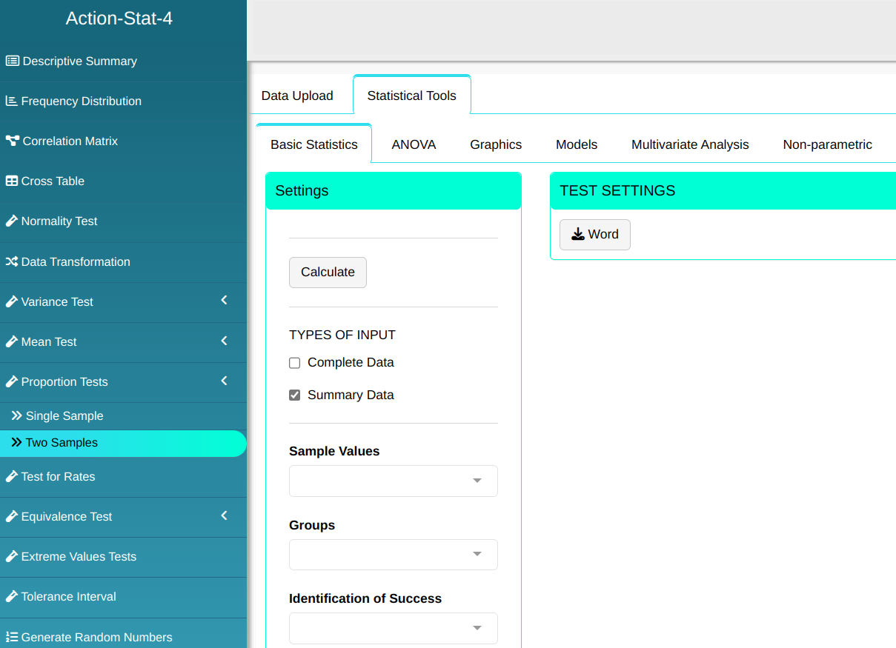Screen dimensions: 896x648
Task: Open the Identification of Success dropdown
Action: pos(393,628)
